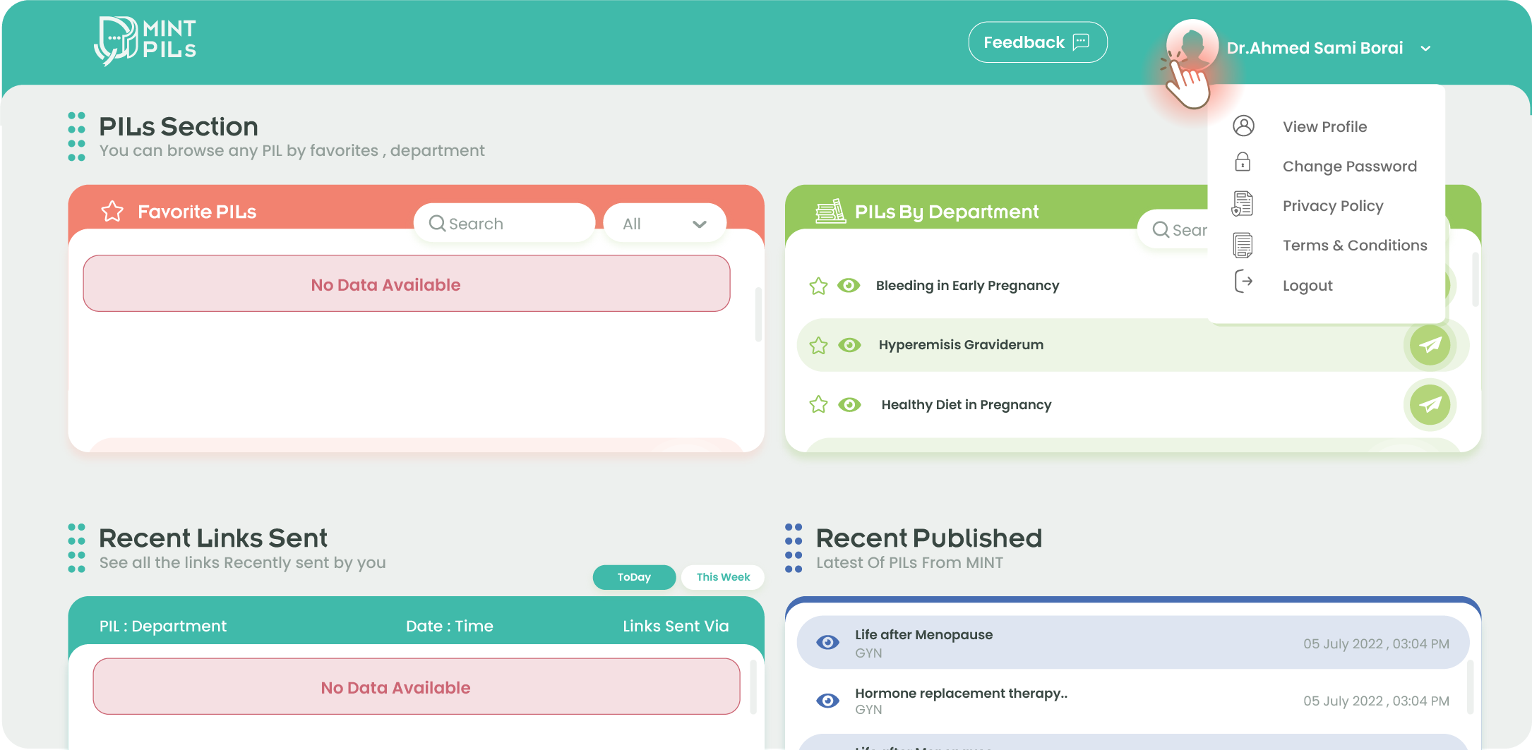
Task: Send the Healthy Diet in Pregnancy PIL
Action: [1430, 405]
